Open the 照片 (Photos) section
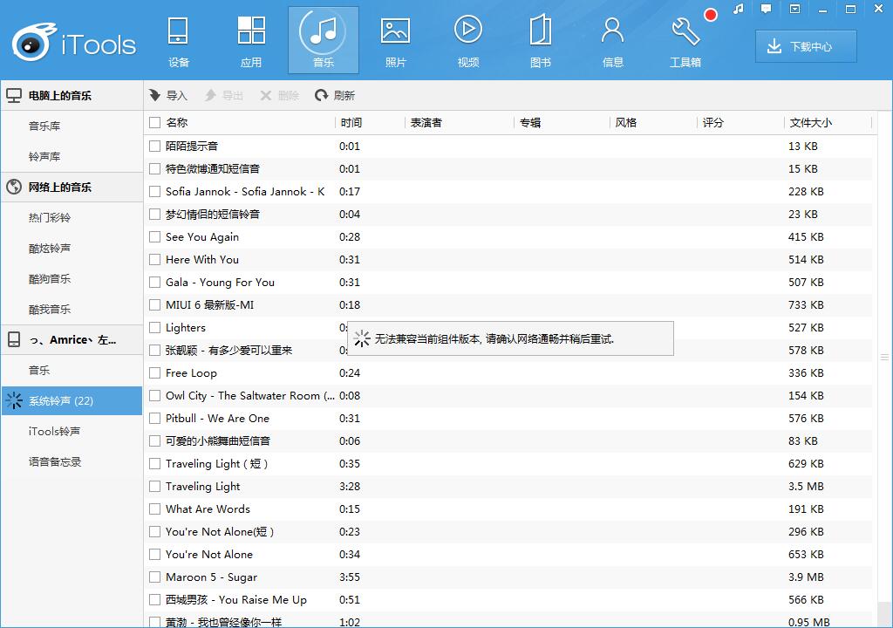 coord(395,40)
